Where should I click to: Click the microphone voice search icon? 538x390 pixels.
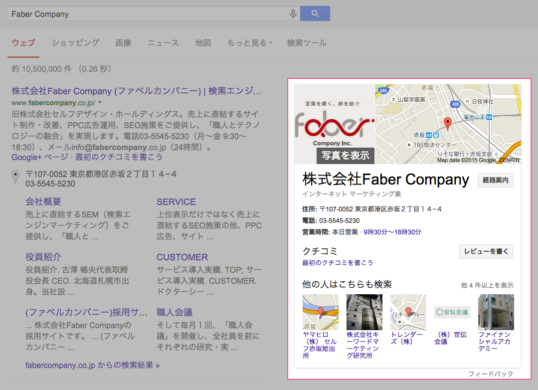point(293,14)
